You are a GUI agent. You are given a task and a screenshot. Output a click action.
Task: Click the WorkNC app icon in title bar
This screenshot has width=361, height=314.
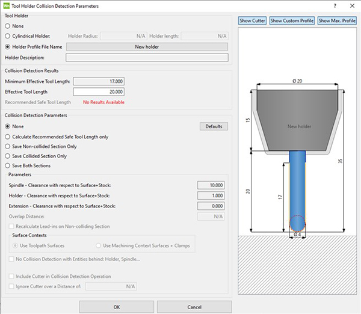[x=7, y=5]
